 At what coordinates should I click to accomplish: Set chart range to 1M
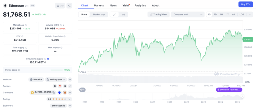click(221, 14)
